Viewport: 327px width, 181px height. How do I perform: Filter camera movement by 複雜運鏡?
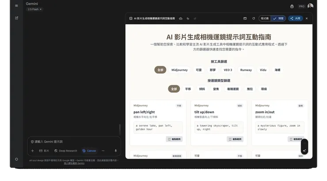coord(233,89)
